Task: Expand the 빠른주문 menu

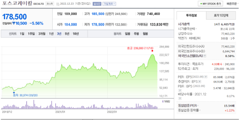Action: (233, 4)
